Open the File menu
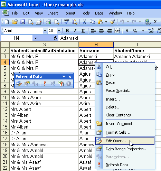The height and width of the screenshot is (171, 161). pyautogui.click(x=15, y=13)
